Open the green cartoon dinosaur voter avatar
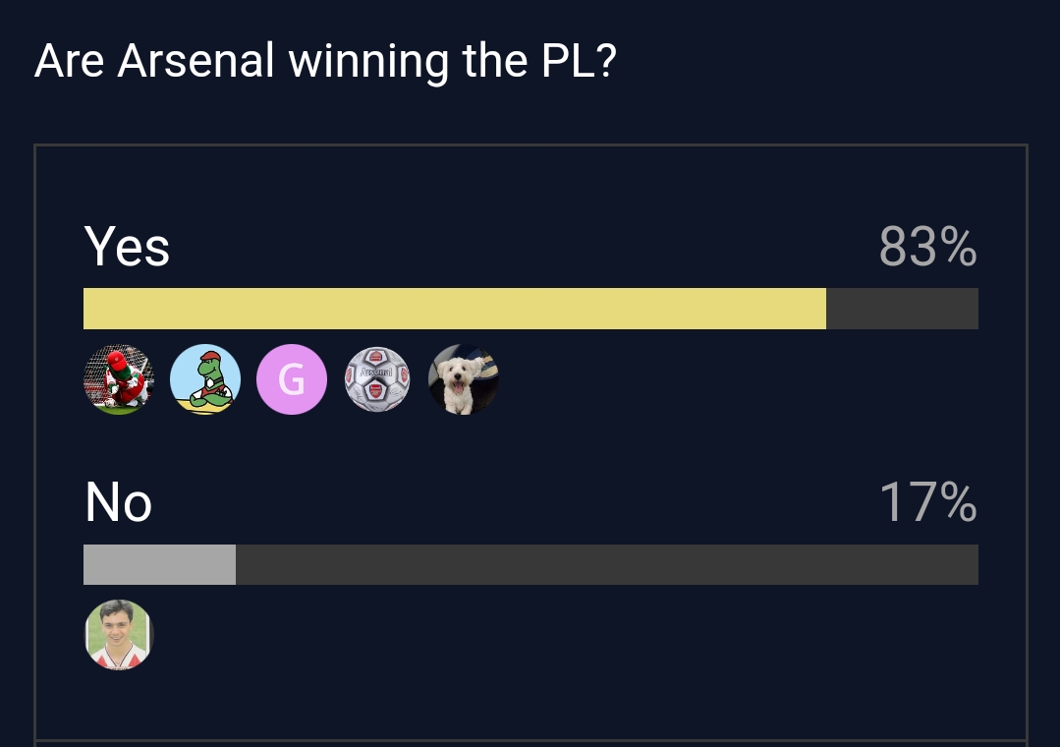This screenshot has width=1060, height=747. click(x=205, y=379)
